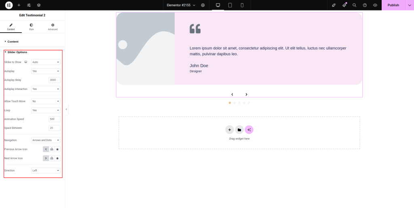Click Space Between input field
Screen dimensions: 414x208
pos(55,128)
